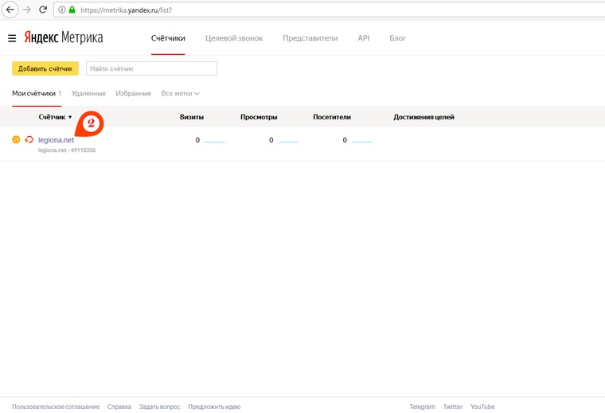605x413 pixels.
Task: Sort by Счётчик column arrow
Action: pos(70,118)
